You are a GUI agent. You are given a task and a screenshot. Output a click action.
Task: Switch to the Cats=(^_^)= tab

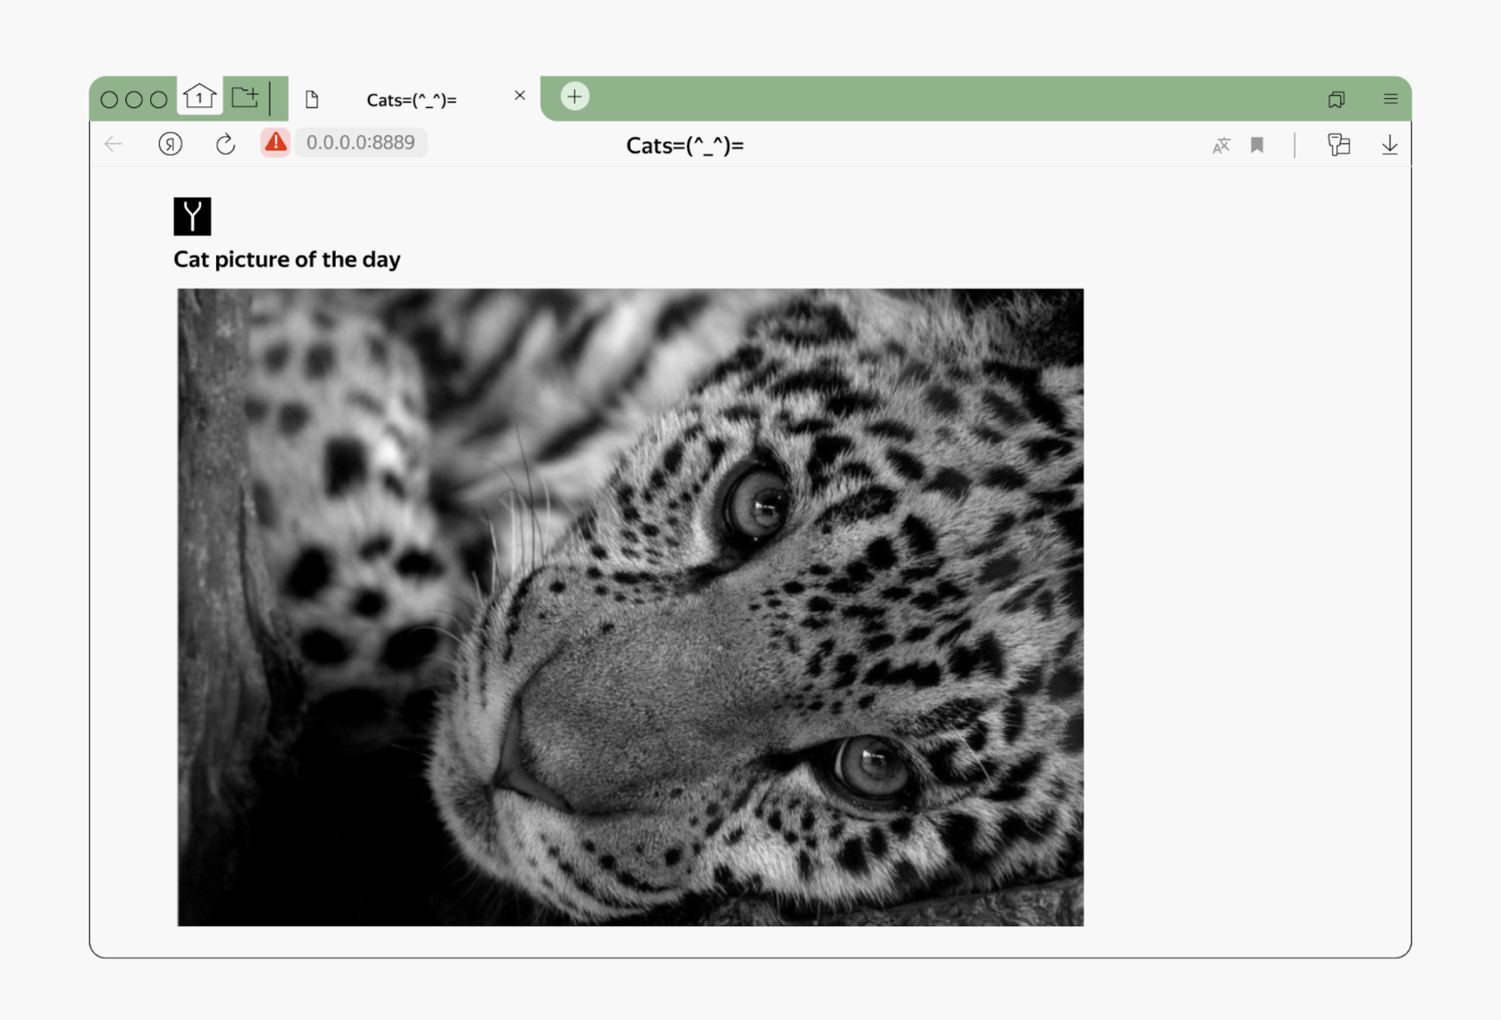click(x=412, y=100)
